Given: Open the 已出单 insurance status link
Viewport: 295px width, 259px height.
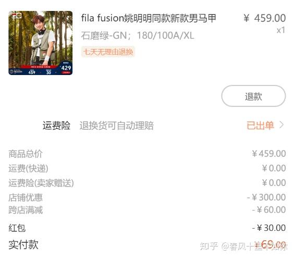Looking at the screenshot, I should tap(260, 126).
